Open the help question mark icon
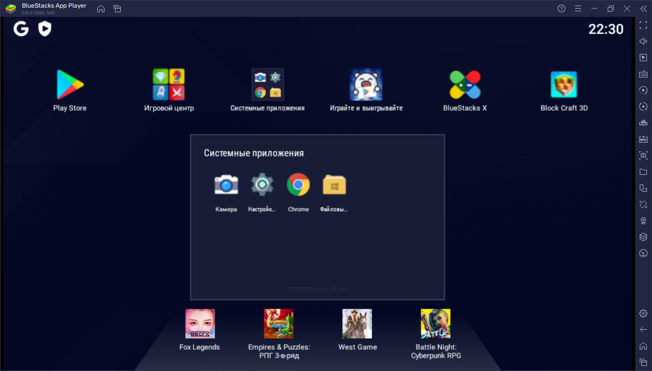652x371 pixels. [562, 9]
